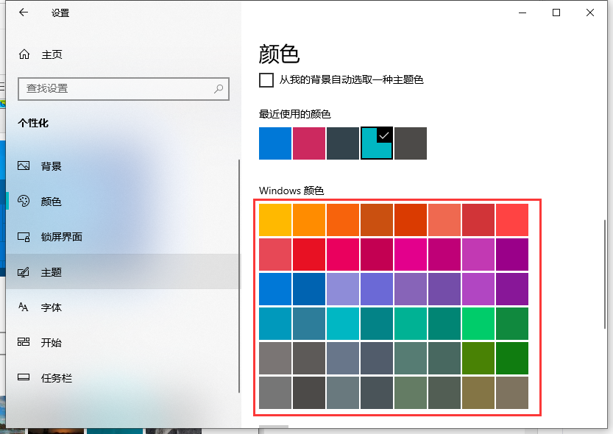
Task: Select the 颜色 palette icon
Action: point(25,201)
